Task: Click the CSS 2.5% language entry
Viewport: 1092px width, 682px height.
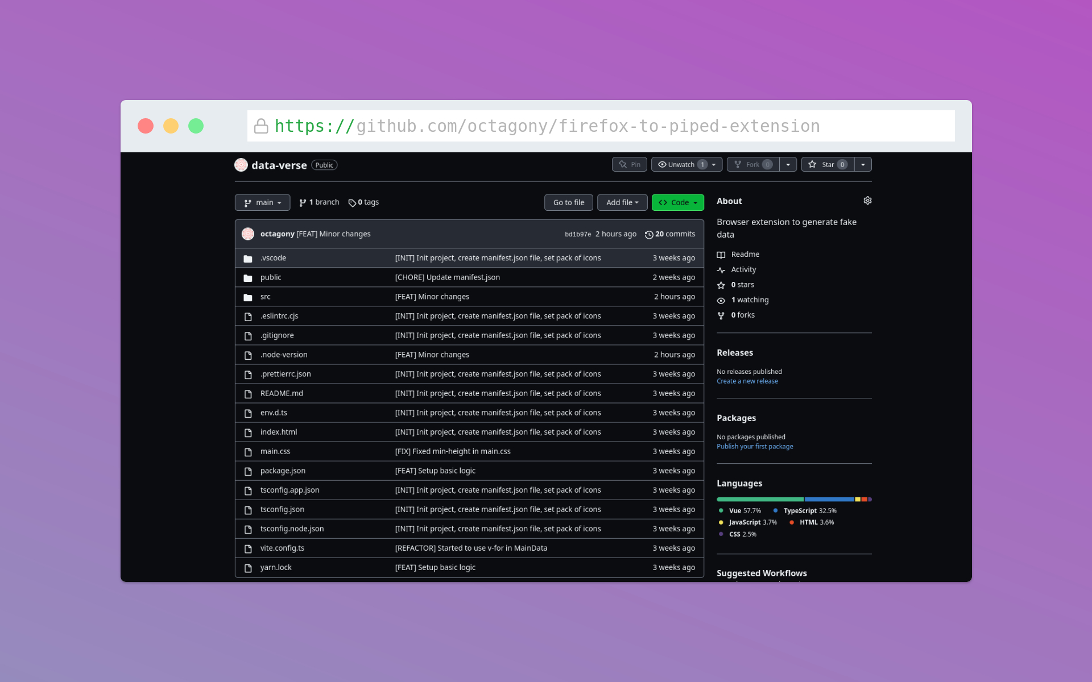Action: [737, 534]
